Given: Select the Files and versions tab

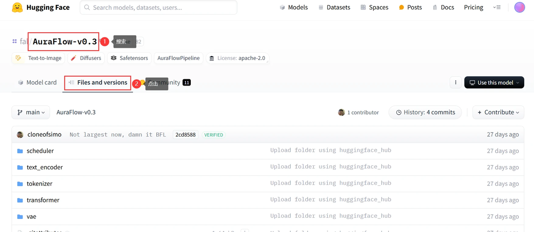Looking at the screenshot, I should click(98, 82).
